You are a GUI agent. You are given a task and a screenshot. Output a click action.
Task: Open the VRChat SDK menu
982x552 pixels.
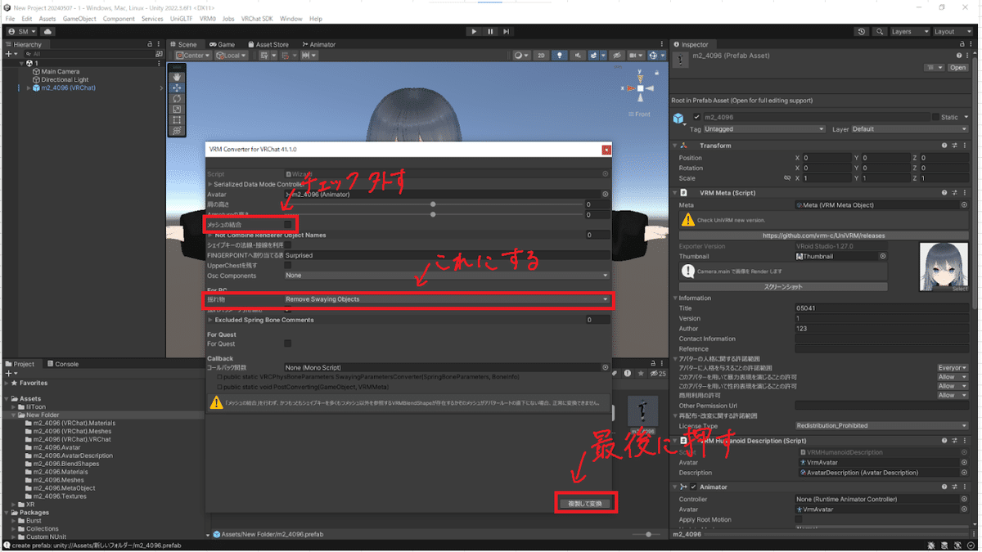[x=256, y=18]
